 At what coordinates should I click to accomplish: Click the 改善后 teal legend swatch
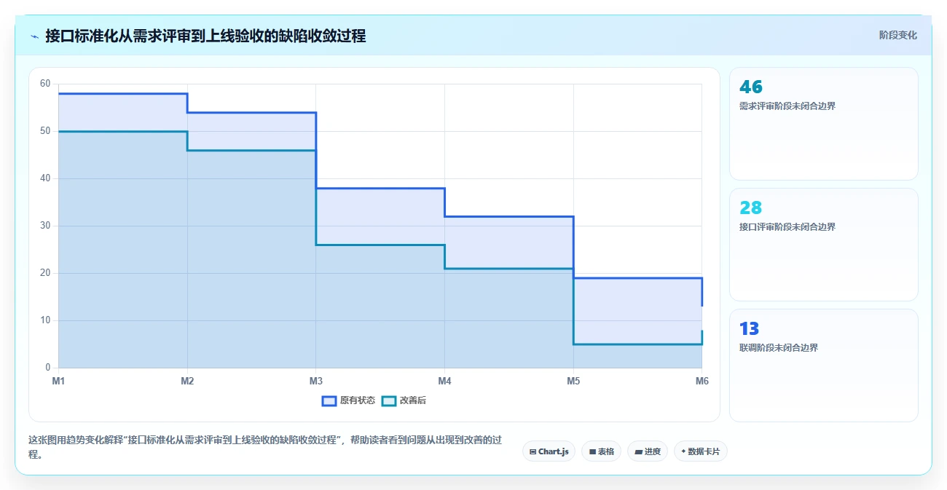[x=389, y=400]
